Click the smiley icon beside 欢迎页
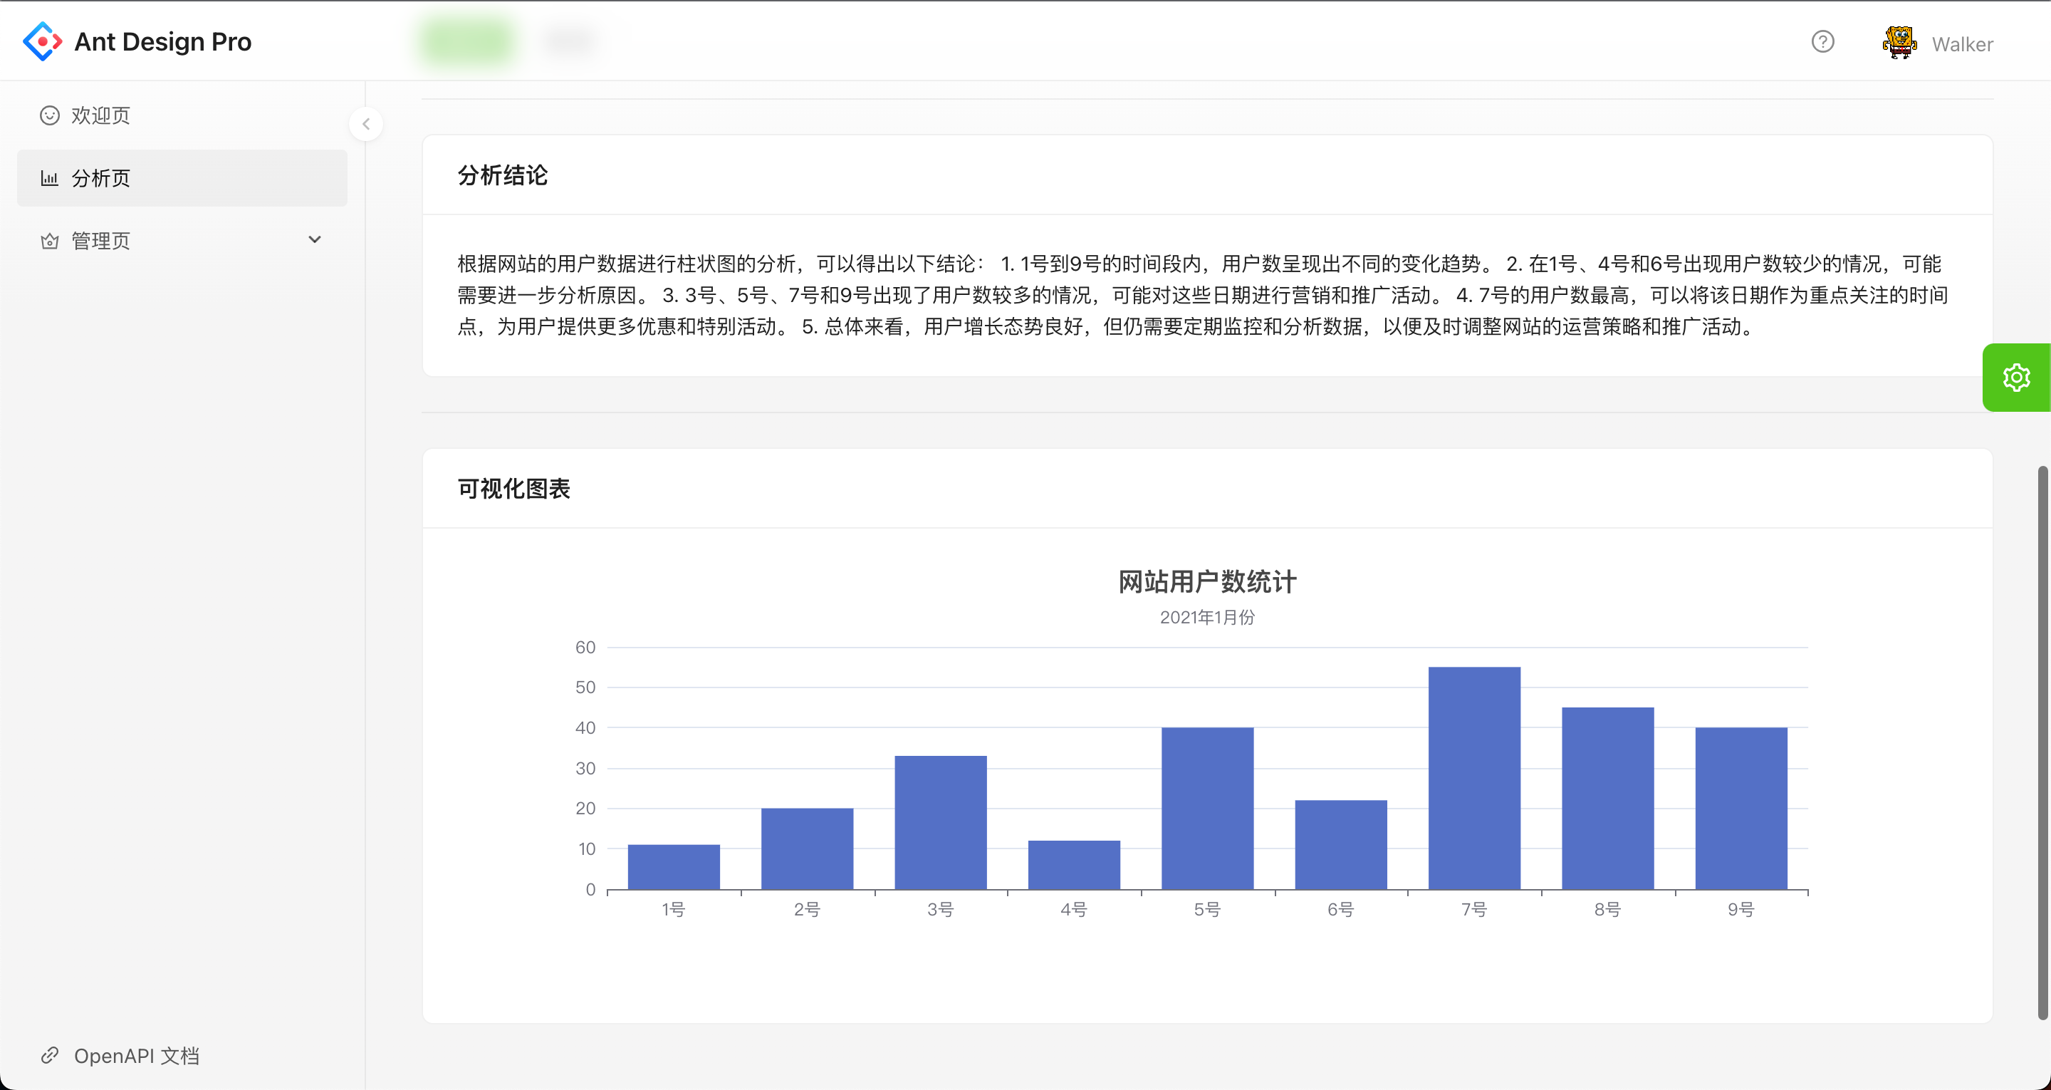The width and height of the screenshot is (2051, 1090). tap(49, 115)
